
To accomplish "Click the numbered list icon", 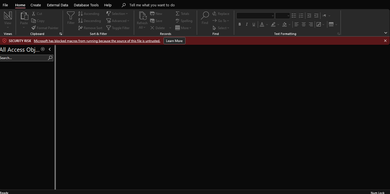I will point(301,15).
